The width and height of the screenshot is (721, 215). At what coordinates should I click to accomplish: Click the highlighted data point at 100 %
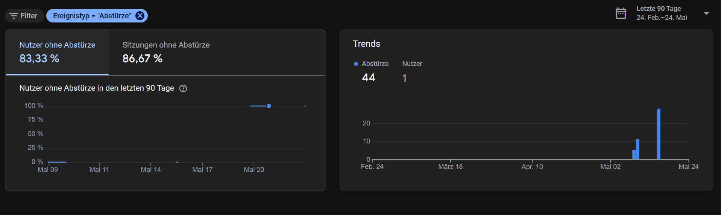(x=269, y=106)
